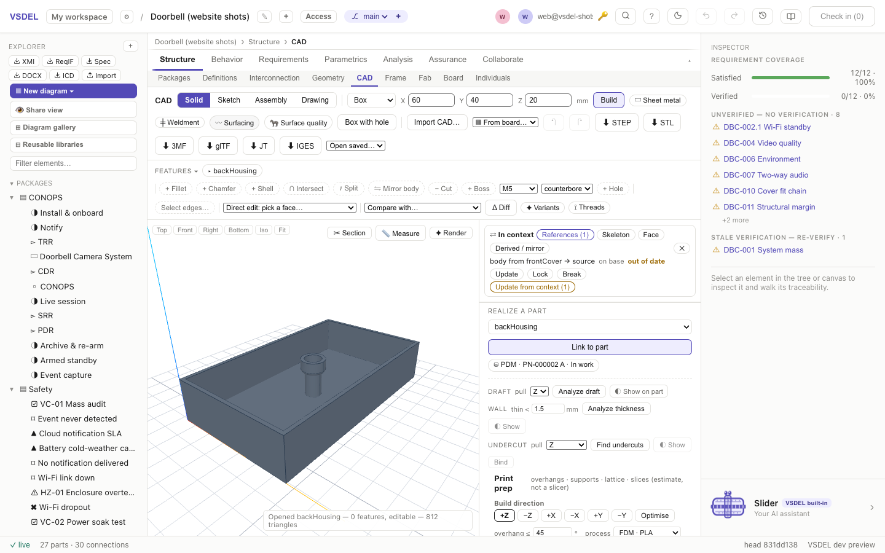The height and width of the screenshot is (553, 885).
Task: Open the DBC-004 Video quality requirement link
Action: coord(762,143)
